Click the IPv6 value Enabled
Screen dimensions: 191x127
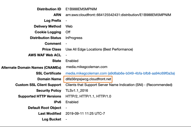(x=72, y=102)
